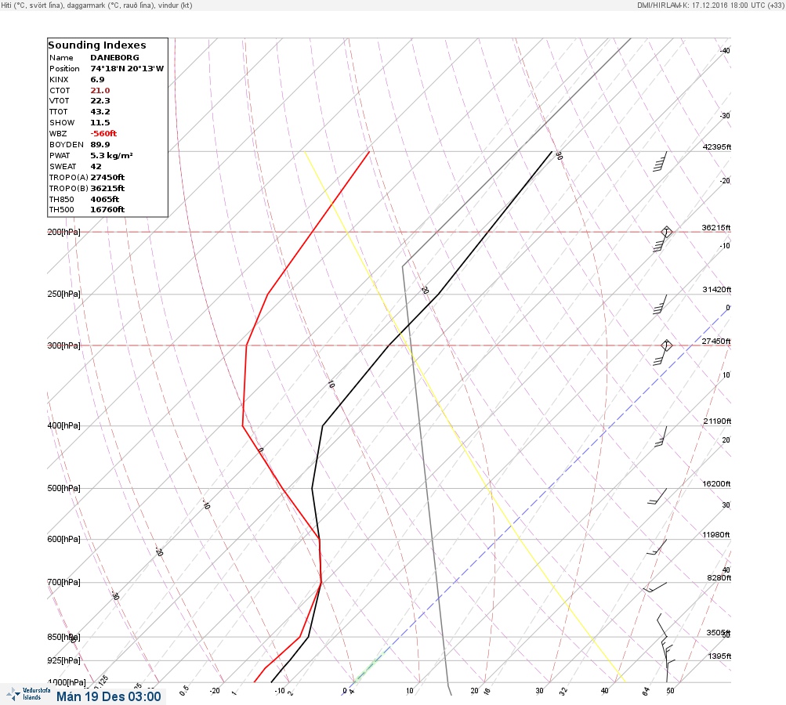Click the TROPO(A) value 27450ft in the table
Image resolution: width=786 pixels, height=705 pixels.
[x=107, y=177]
